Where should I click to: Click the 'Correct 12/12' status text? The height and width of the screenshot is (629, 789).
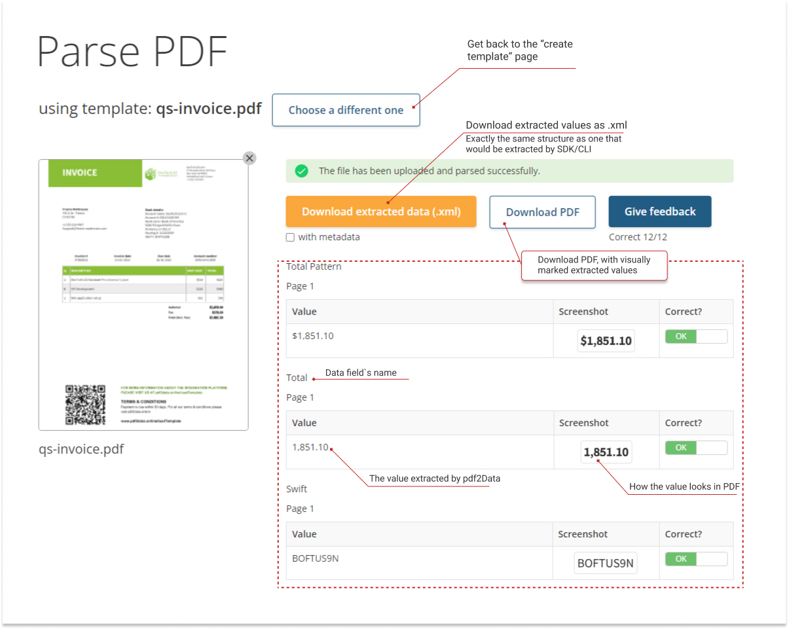click(x=638, y=237)
